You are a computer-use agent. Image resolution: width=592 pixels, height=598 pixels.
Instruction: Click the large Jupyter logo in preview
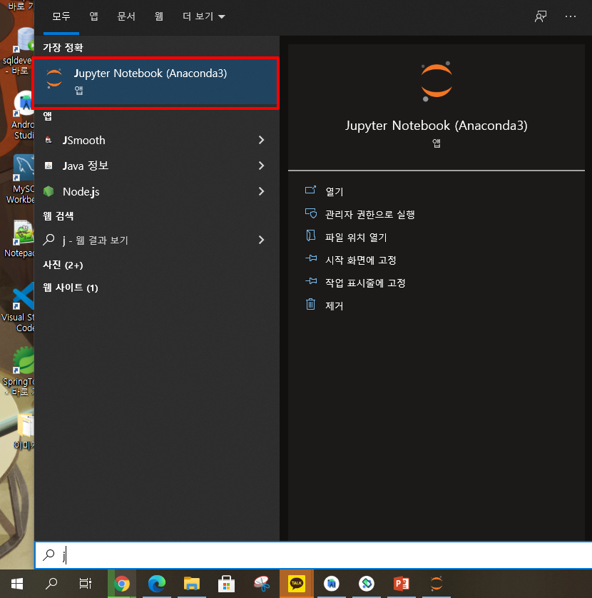click(437, 81)
